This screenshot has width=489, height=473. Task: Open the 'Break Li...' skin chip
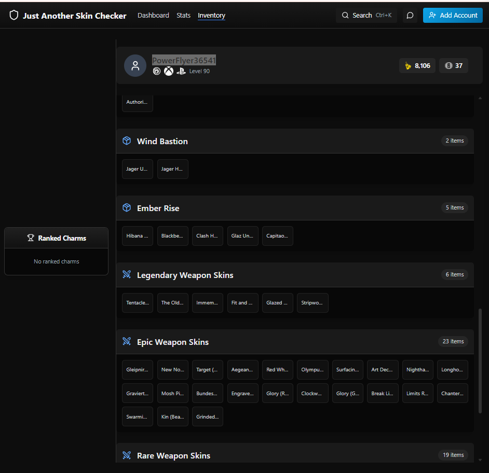(383, 394)
